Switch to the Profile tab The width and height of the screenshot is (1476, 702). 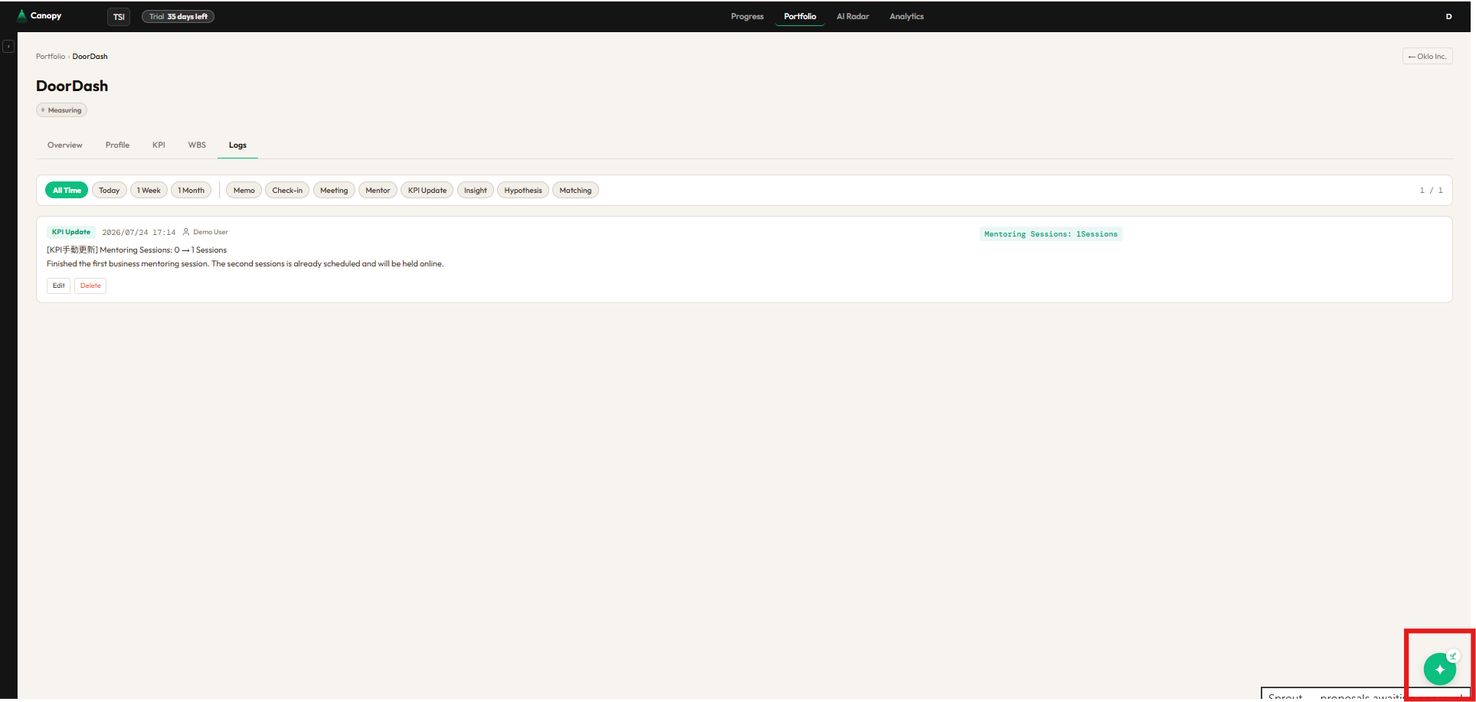point(117,145)
